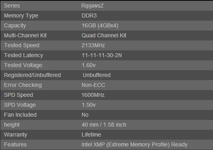The image size is (213, 150).
Task: Select the 40 mm / 1.58 inch height value
Action: (x=104, y=125)
